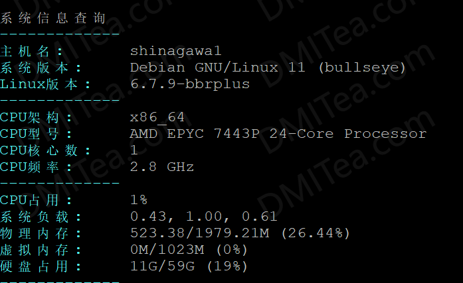Click the x86_64 architecture value
Viewport: 463px width, 283px height.
(x=157, y=117)
